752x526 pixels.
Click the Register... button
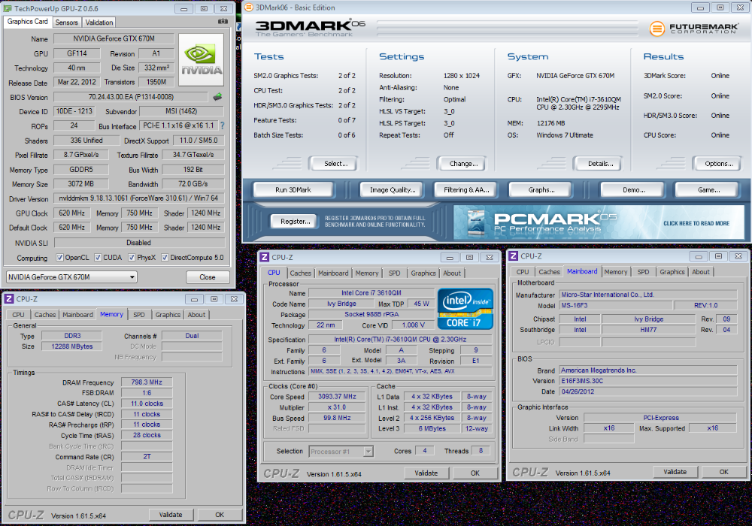pos(295,222)
